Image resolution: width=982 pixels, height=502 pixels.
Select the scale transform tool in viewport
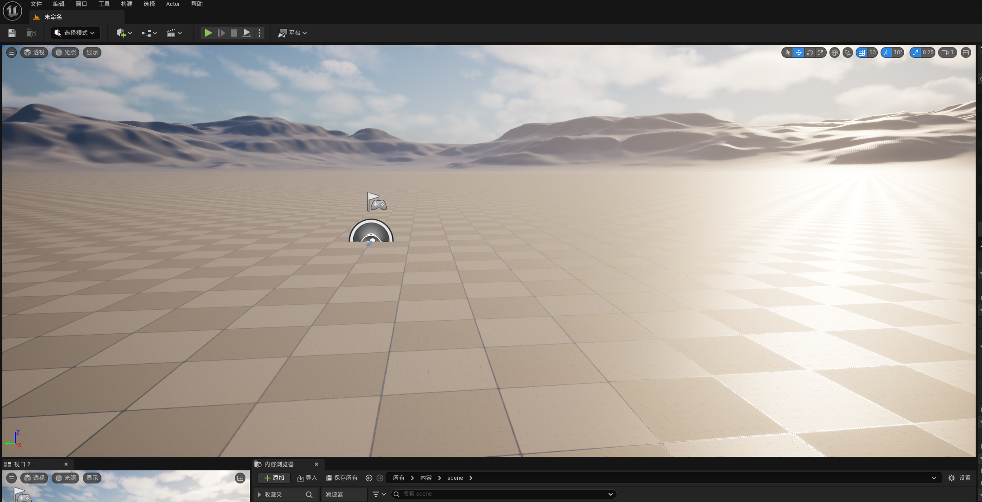click(821, 52)
